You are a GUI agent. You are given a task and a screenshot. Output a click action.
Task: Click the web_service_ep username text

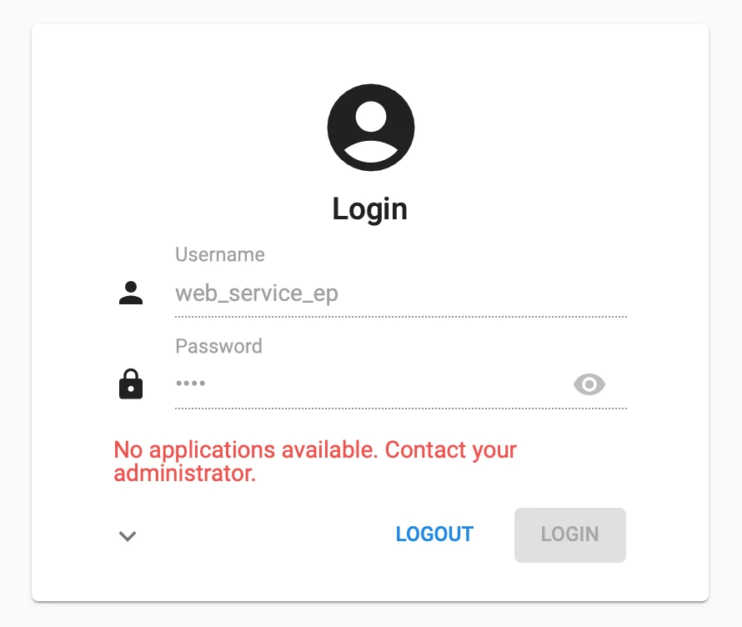257,293
